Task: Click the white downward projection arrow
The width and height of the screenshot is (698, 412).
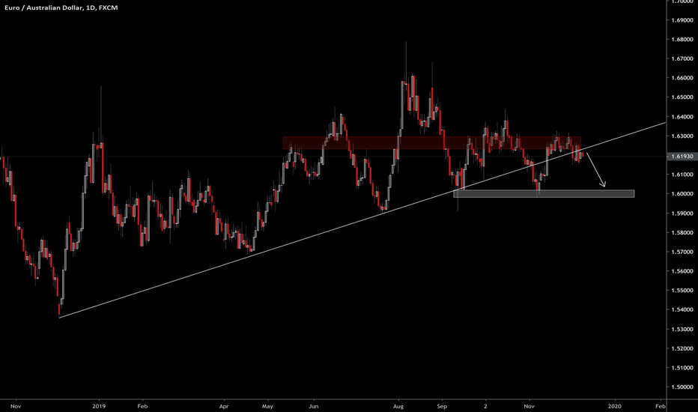Action: tap(597, 171)
